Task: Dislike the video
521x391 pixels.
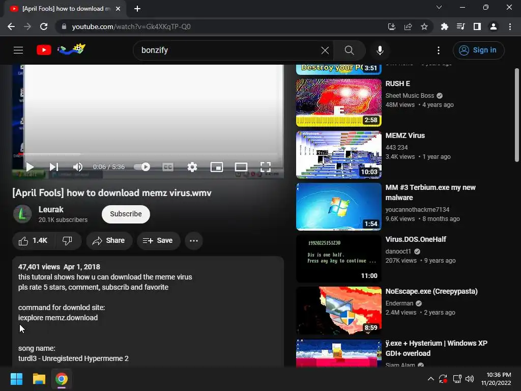Action: tap(68, 241)
